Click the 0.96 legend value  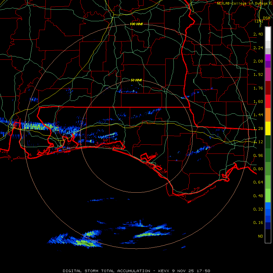tap(258, 156)
